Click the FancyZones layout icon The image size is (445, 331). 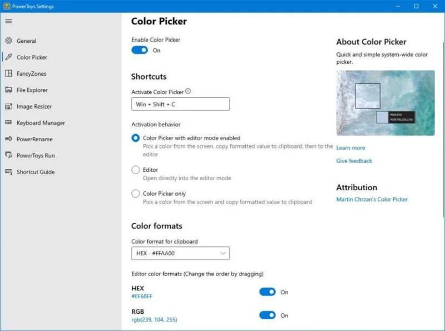pos(8,73)
